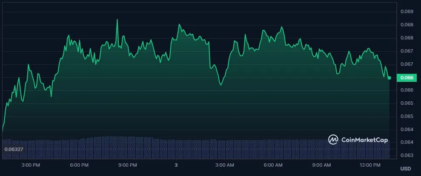This screenshot has width=421, height=176.
Task: Click the 9:00 AM time axis label
Action: click(321, 165)
